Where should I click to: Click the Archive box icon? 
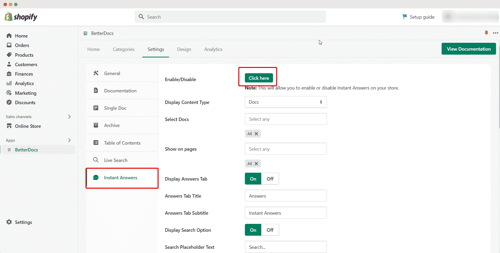pos(96,125)
